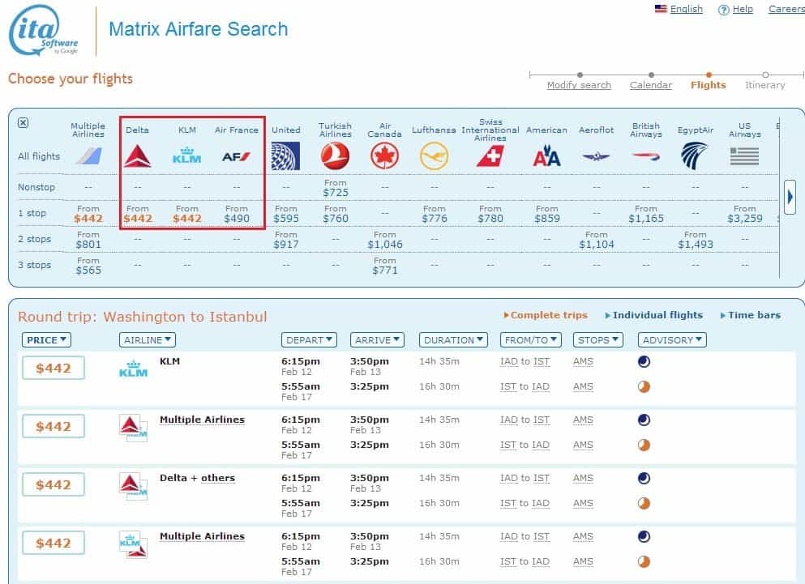Click the orange advisory icon for Delta + others return
The width and height of the screenshot is (805, 584).
click(644, 503)
